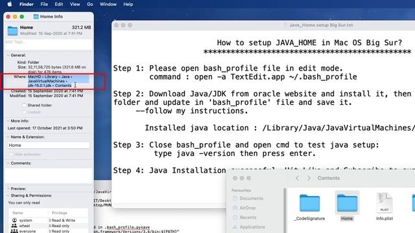Collapse the General section
Image resolution: width=415 pixels, height=233 pixels.
tap(8, 55)
